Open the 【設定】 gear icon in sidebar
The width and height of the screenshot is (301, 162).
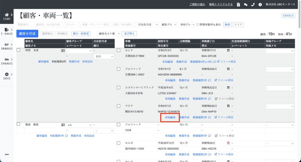[x=7, y=74]
